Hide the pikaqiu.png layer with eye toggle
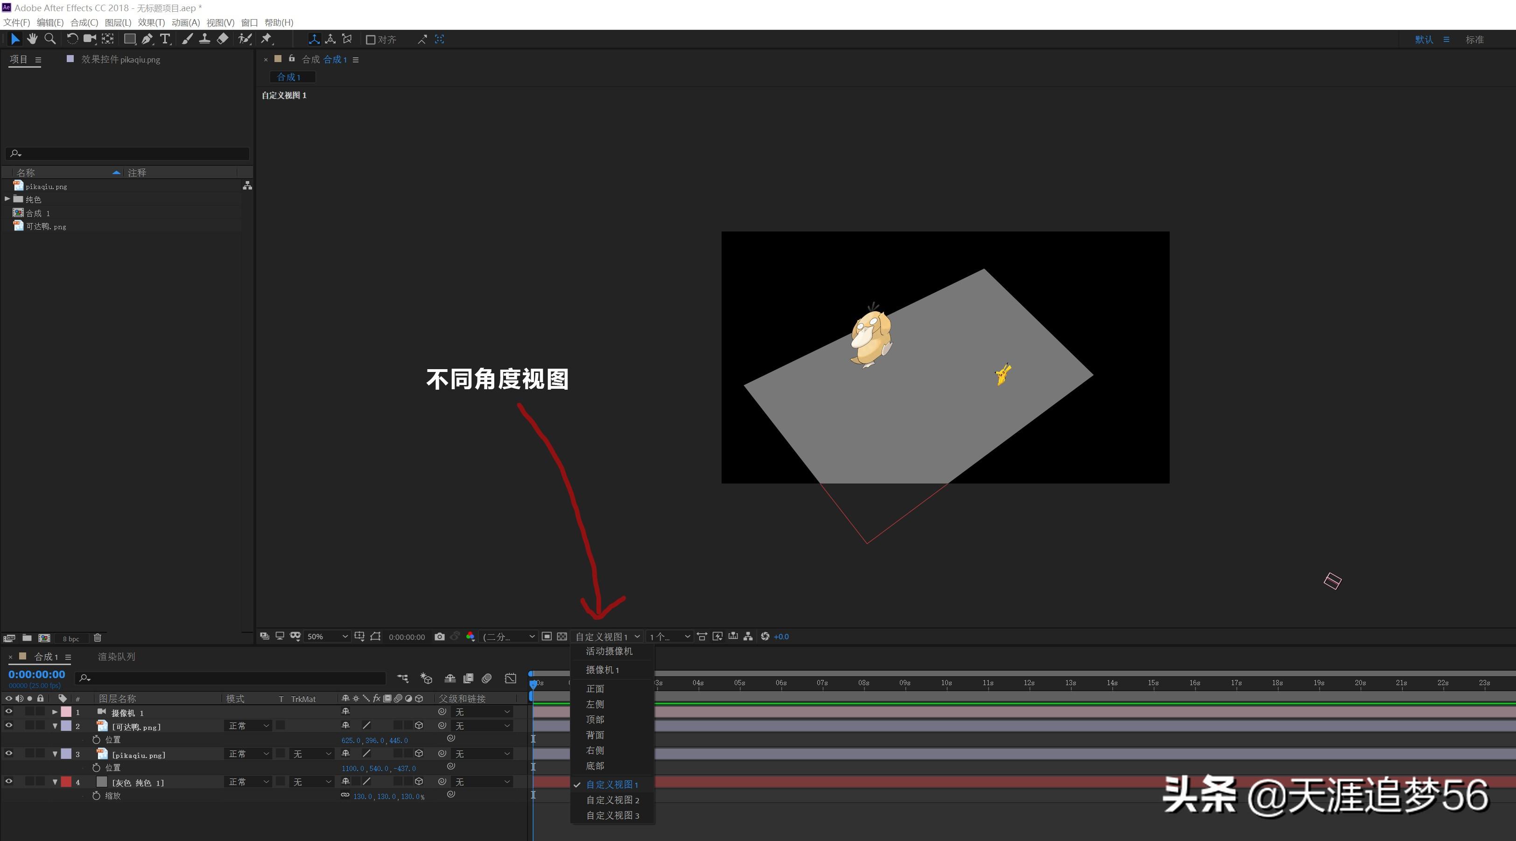 coord(9,753)
